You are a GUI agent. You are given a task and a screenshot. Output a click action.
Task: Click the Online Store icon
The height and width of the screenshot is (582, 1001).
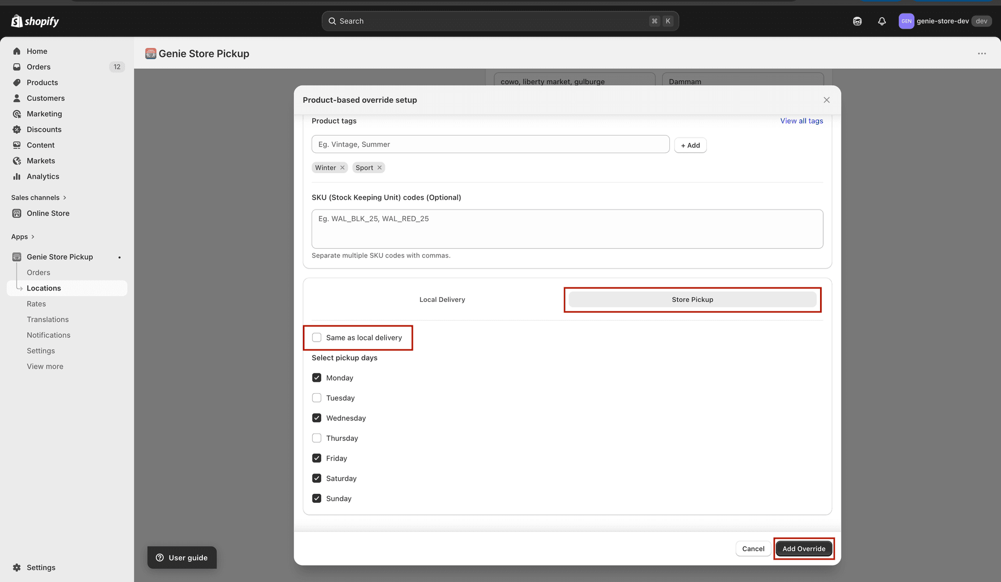tap(17, 213)
